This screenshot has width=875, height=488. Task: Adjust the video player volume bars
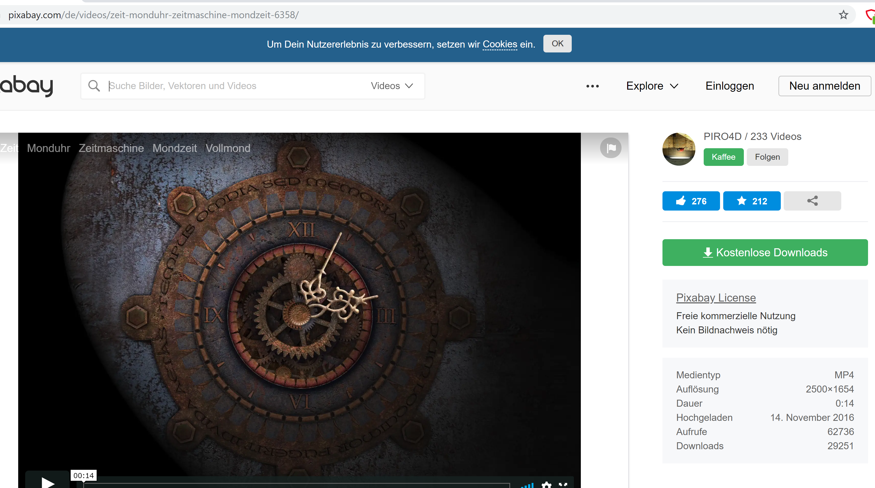(x=528, y=485)
